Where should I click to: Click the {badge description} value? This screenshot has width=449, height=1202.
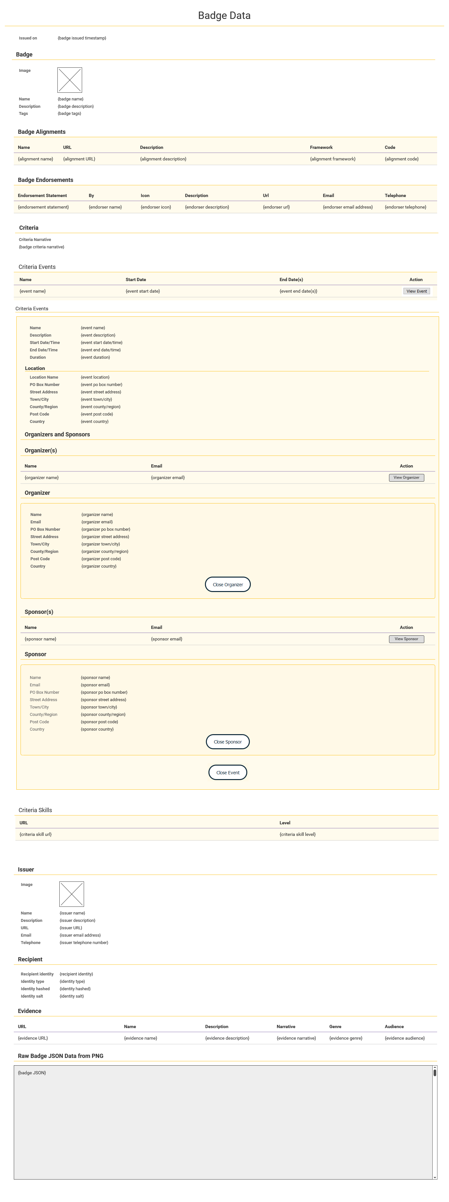(x=76, y=107)
